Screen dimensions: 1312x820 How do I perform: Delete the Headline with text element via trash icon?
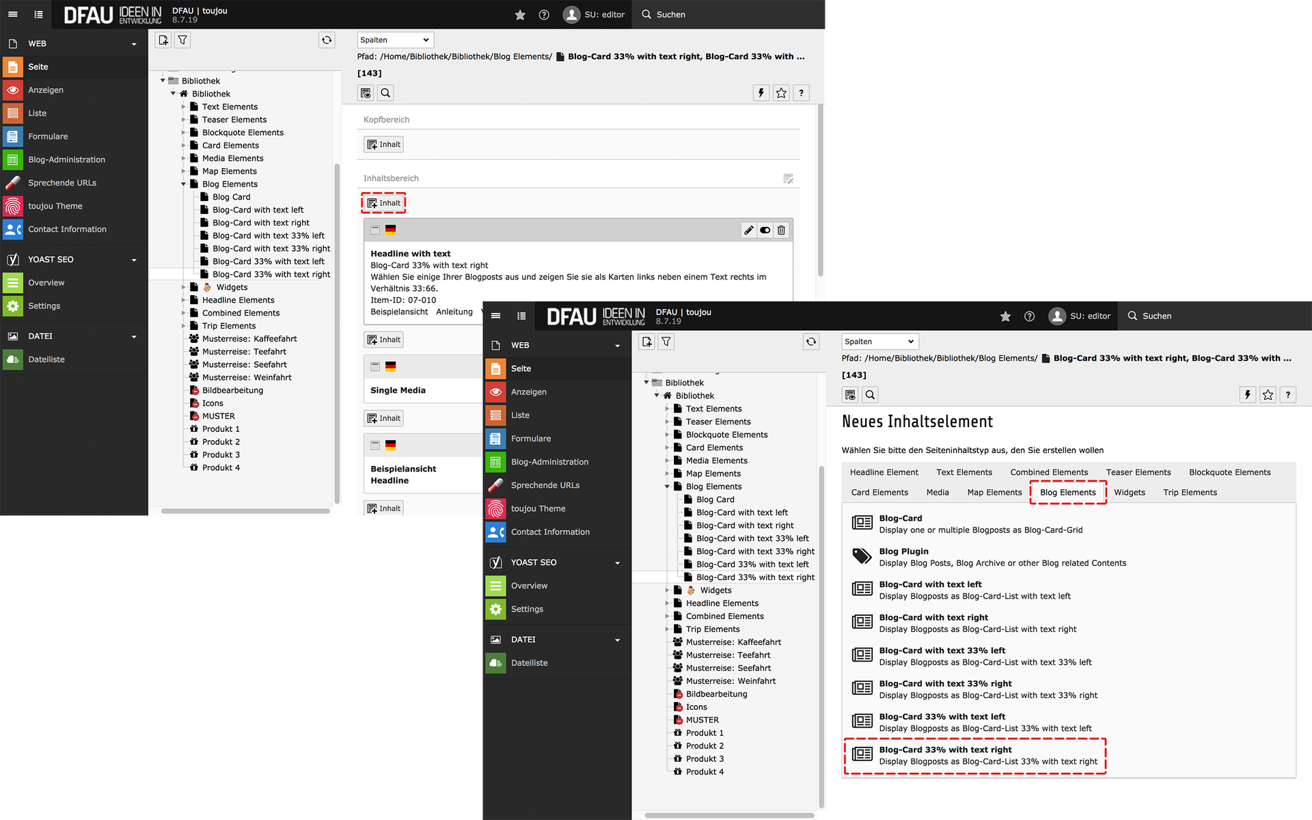click(781, 230)
